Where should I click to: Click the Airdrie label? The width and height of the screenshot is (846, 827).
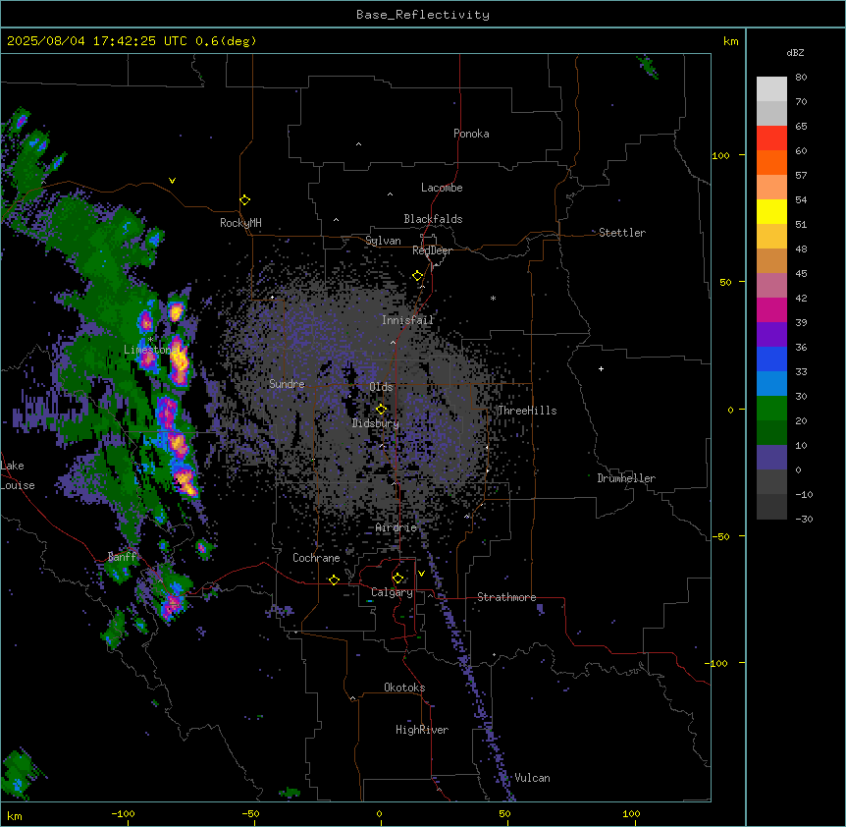pos(396,527)
